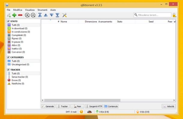Move torrent to bottom of queue
183x119 pixels.
[x=57, y=15]
